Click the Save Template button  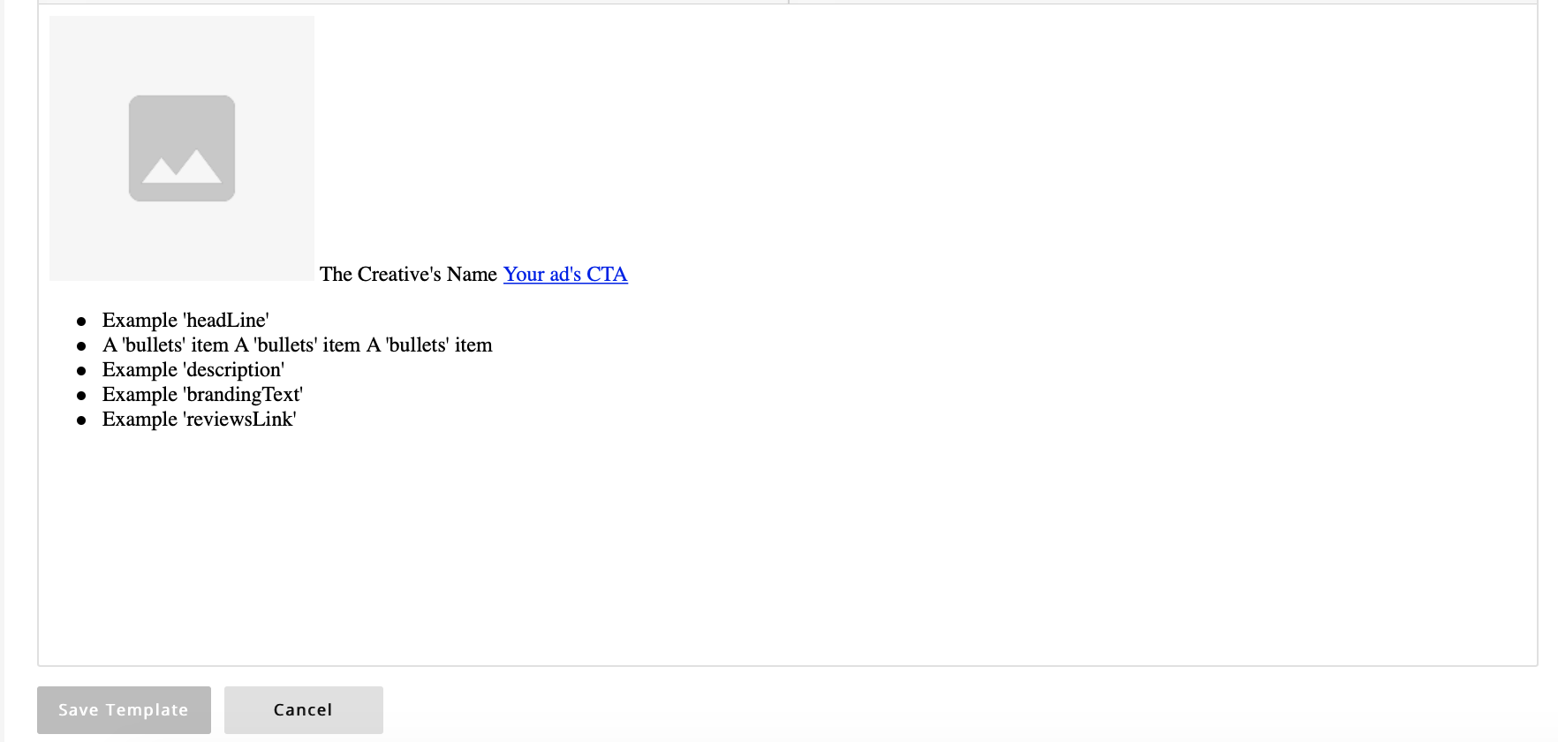click(124, 710)
